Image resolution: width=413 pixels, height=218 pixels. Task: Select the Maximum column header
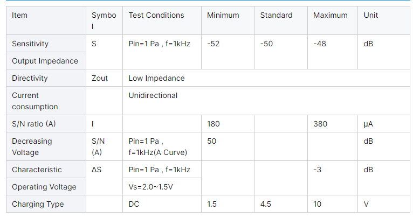pos(330,15)
